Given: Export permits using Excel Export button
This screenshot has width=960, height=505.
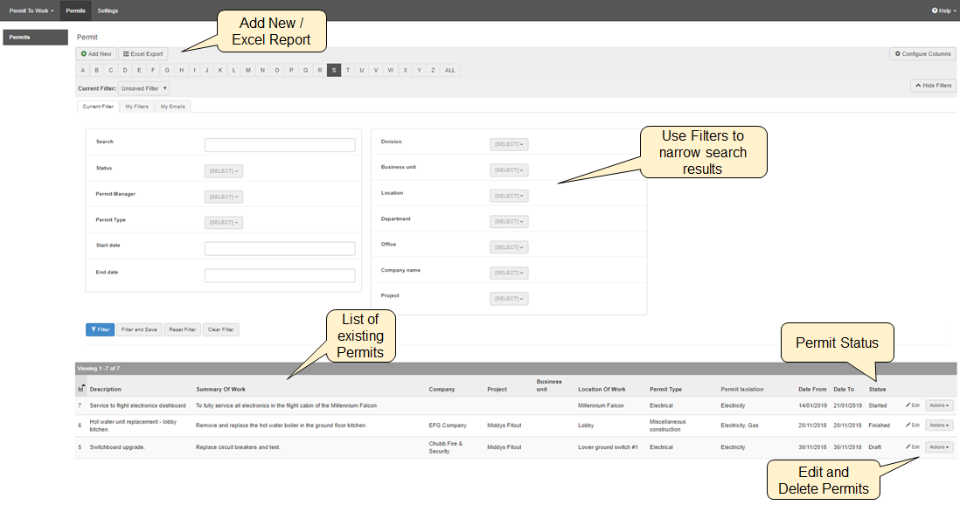Looking at the screenshot, I should [x=143, y=54].
